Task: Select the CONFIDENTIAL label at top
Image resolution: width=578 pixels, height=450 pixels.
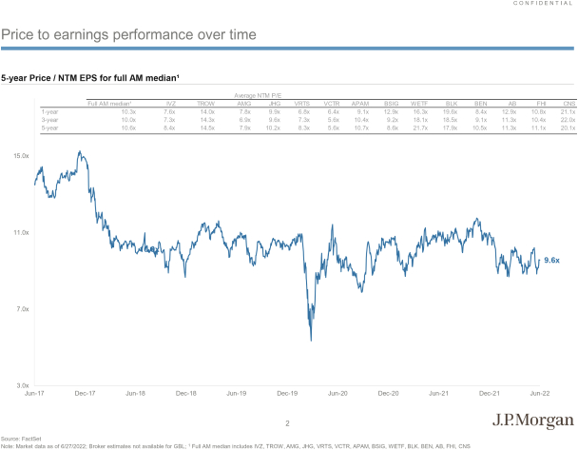Action: [544, 3]
